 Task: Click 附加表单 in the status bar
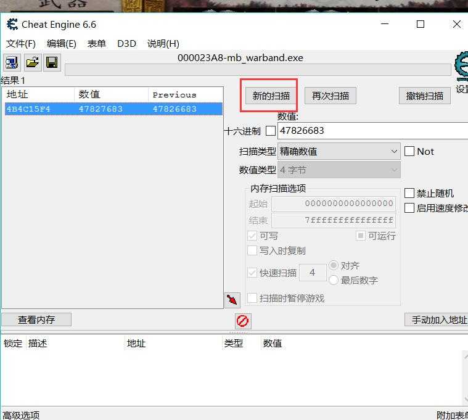point(452,415)
